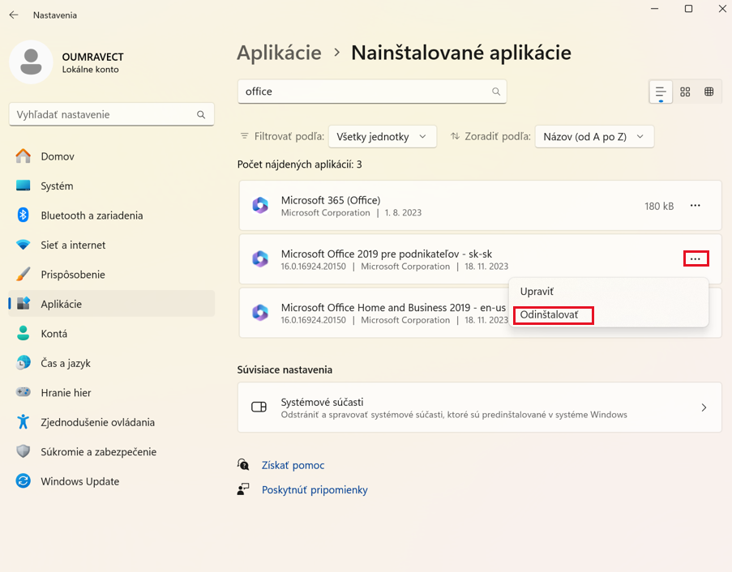Open the Názov (od A po Z) sort dropdown
732x572 pixels.
point(594,137)
